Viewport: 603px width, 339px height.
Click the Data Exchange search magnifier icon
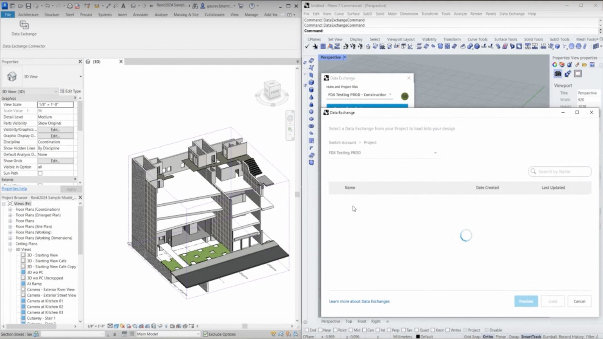click(533, 171)
